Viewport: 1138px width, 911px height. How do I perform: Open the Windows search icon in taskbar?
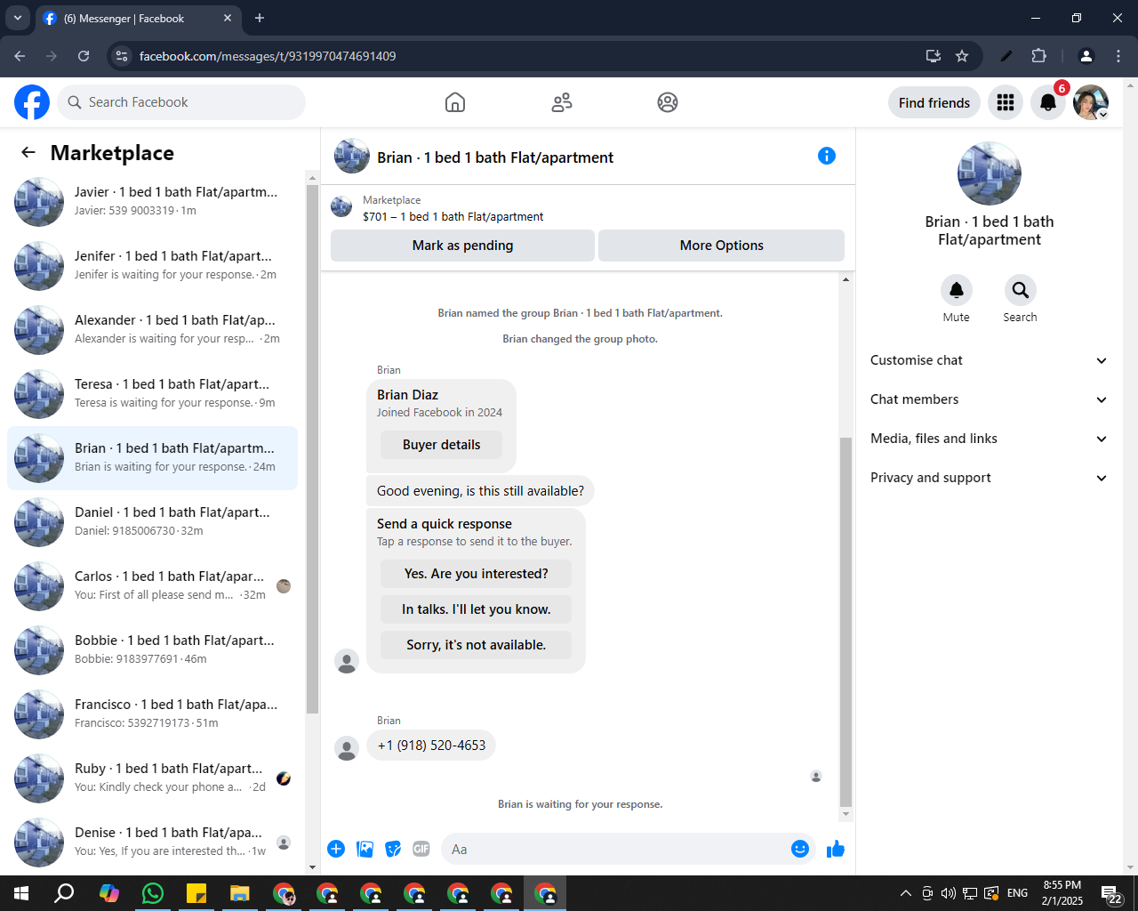(x=64, y=893)
